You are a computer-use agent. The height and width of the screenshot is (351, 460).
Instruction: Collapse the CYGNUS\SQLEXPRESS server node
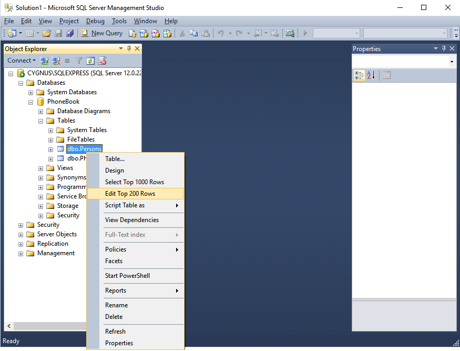click(x=11, y=74)
